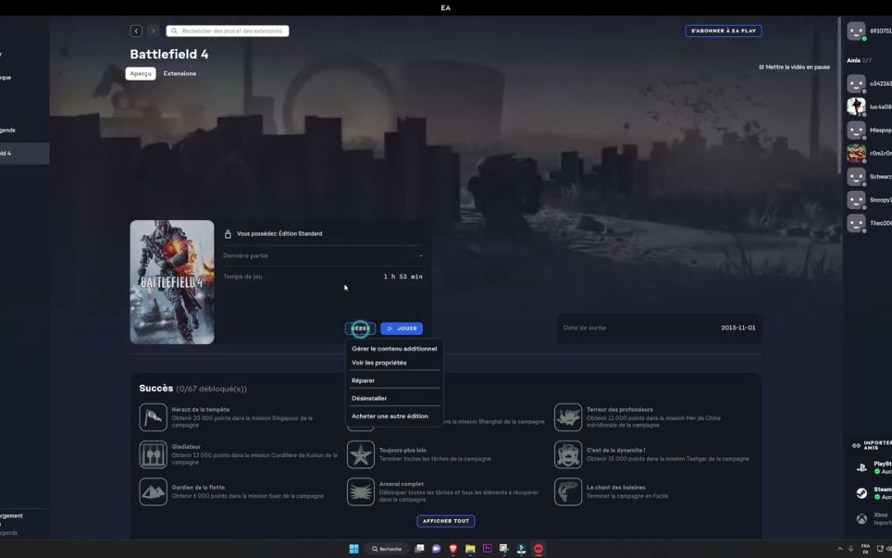Image resolution: width=892 pixels, height=558 pixels.
Task: Open the Aperçu tab
Action: coord(140,74)
